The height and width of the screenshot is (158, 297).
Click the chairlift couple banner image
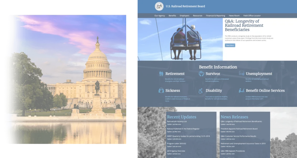point(180,39)
